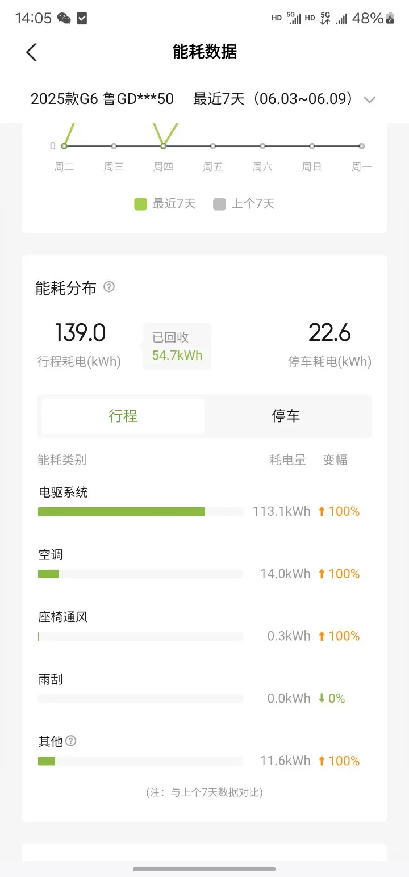Tap the orange up arrow for 电驱系统

[322, 511]
